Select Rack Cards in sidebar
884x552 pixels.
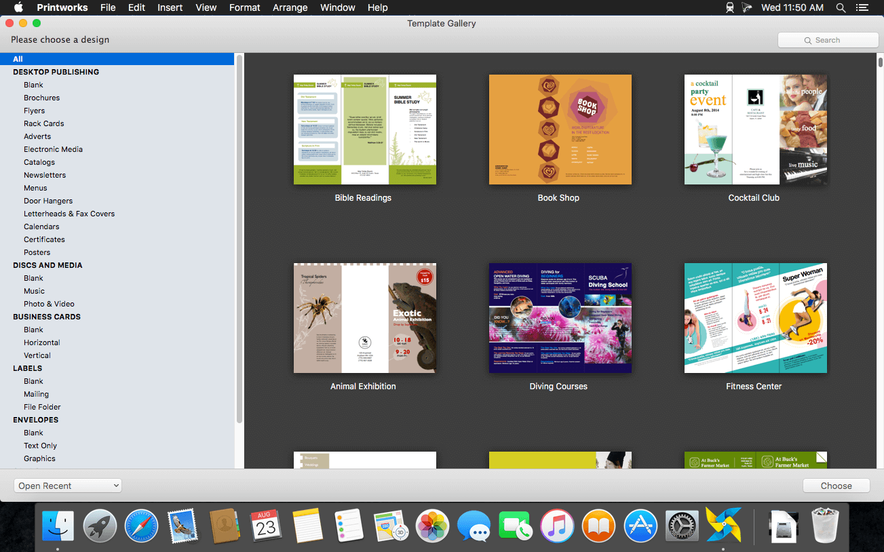click(44, 123)
